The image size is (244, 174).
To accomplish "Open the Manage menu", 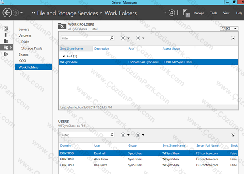I will point(199,13).
